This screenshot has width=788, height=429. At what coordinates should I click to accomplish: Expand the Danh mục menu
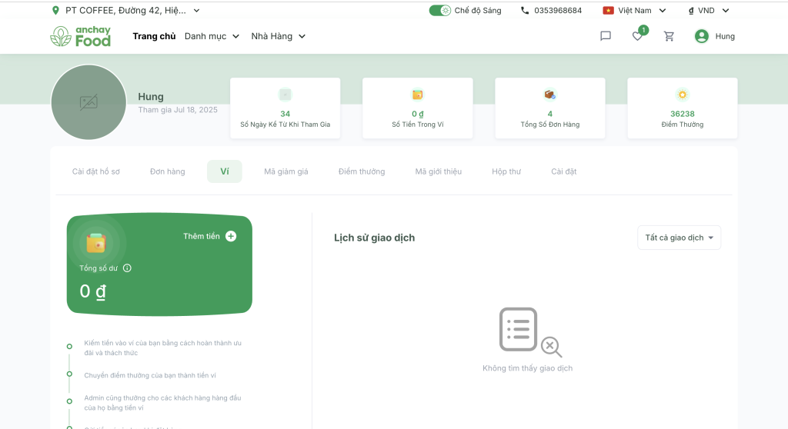(212, 36)
